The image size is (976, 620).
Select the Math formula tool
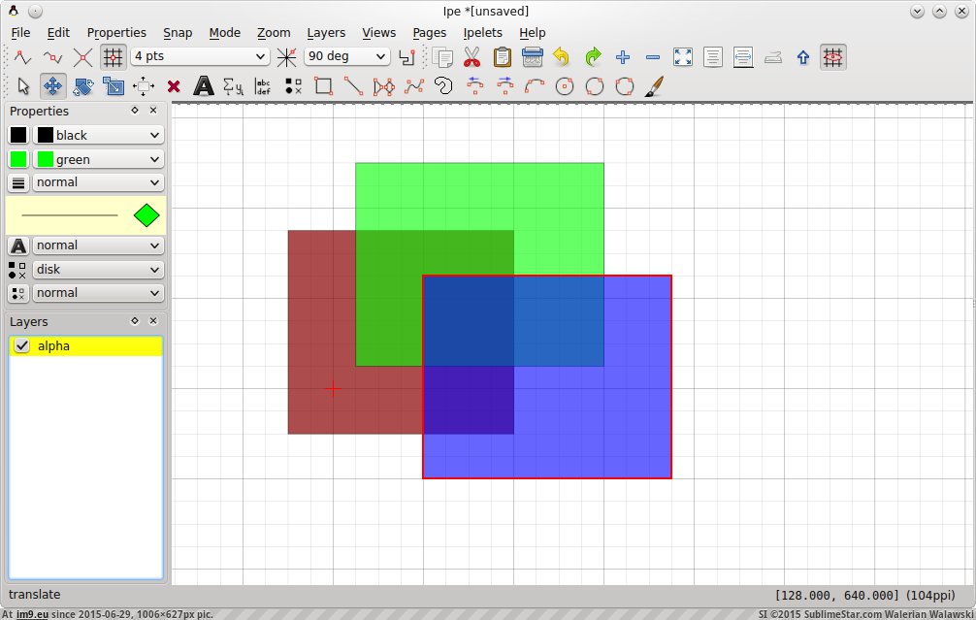tap(233, 86)
